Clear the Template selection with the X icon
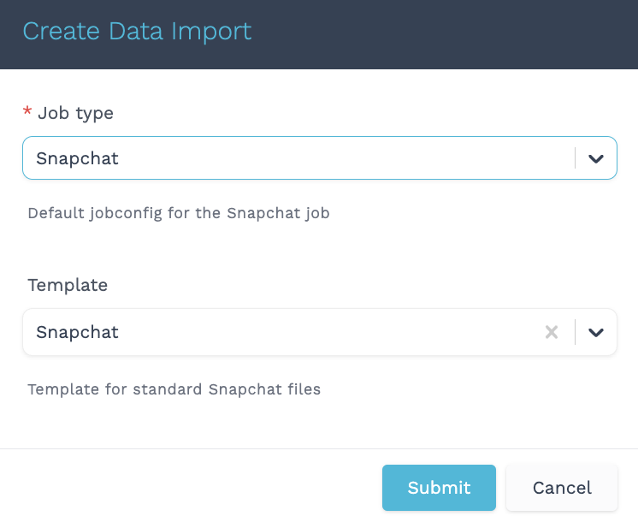Screen dimensions: 638x522 pyautogui.click(x=552, y=332)
